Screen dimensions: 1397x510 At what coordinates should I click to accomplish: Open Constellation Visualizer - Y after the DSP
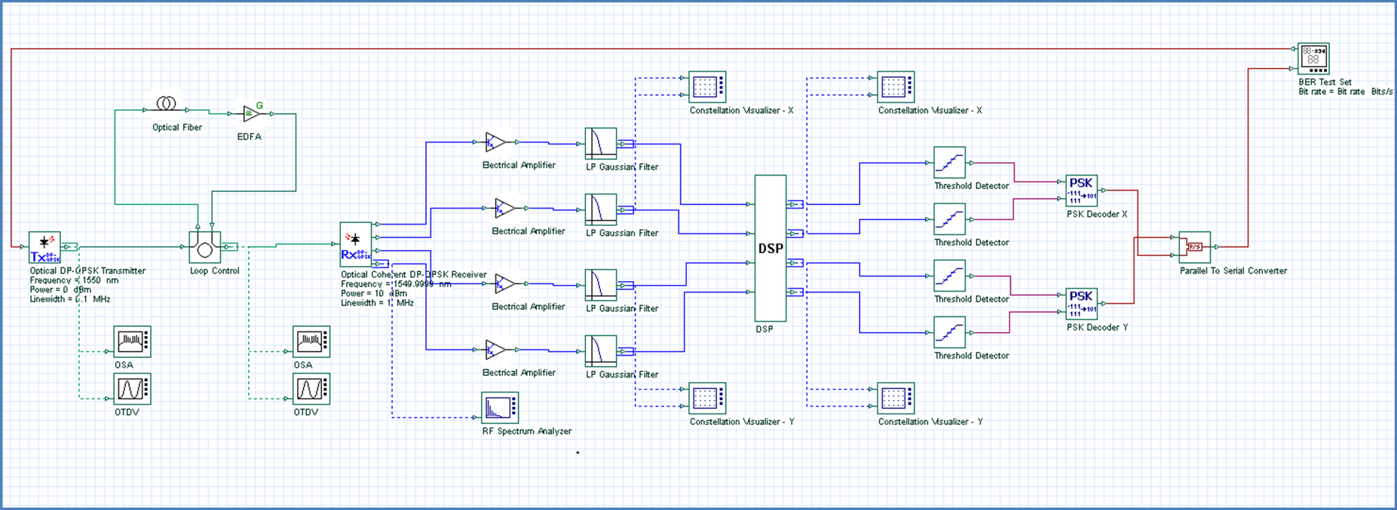[x=896, y=399]
